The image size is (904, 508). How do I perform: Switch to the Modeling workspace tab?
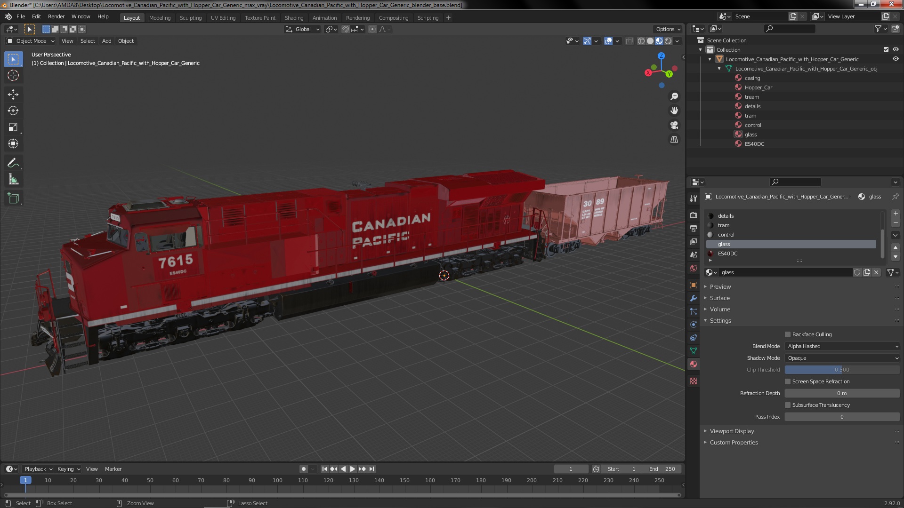pos(160,18)
